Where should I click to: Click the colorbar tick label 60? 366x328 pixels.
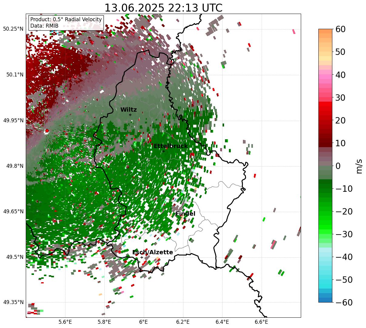point(340,29)
